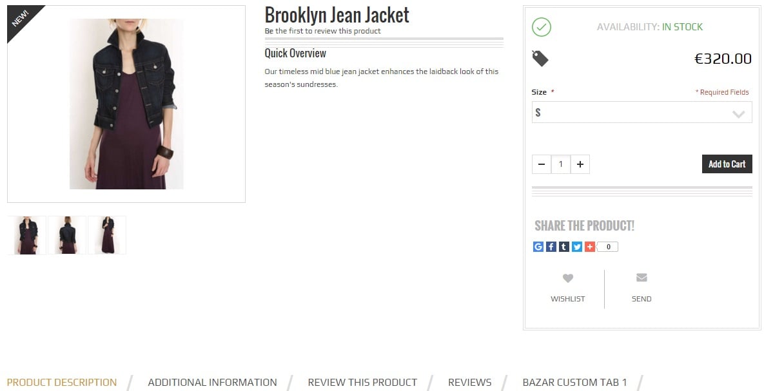Click the green in-stock checkmark icon
This screenshot has width=764, height=391.
tap(542, 27)
